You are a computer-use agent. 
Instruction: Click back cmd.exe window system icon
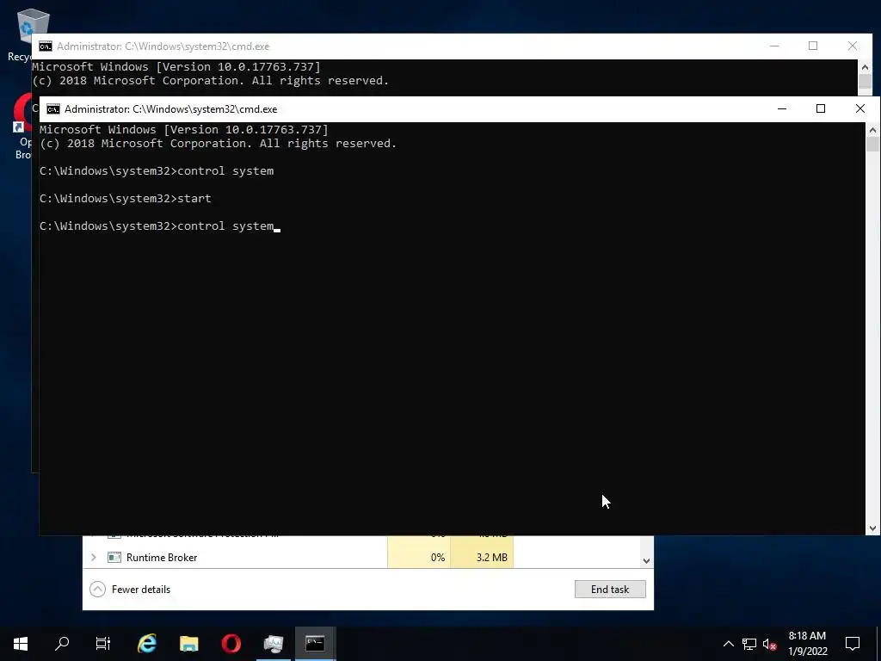coord(46,46)
